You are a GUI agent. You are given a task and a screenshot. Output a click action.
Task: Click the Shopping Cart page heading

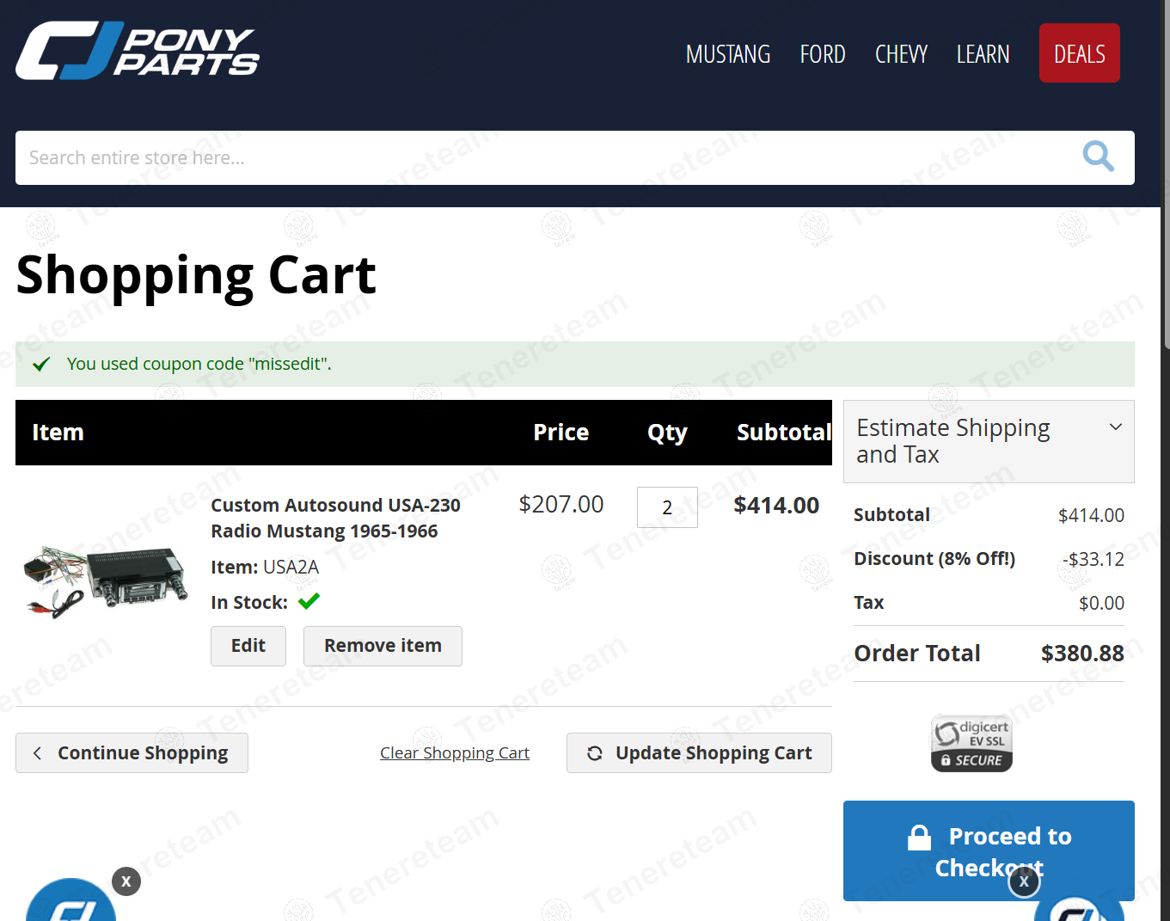[196, 275]
